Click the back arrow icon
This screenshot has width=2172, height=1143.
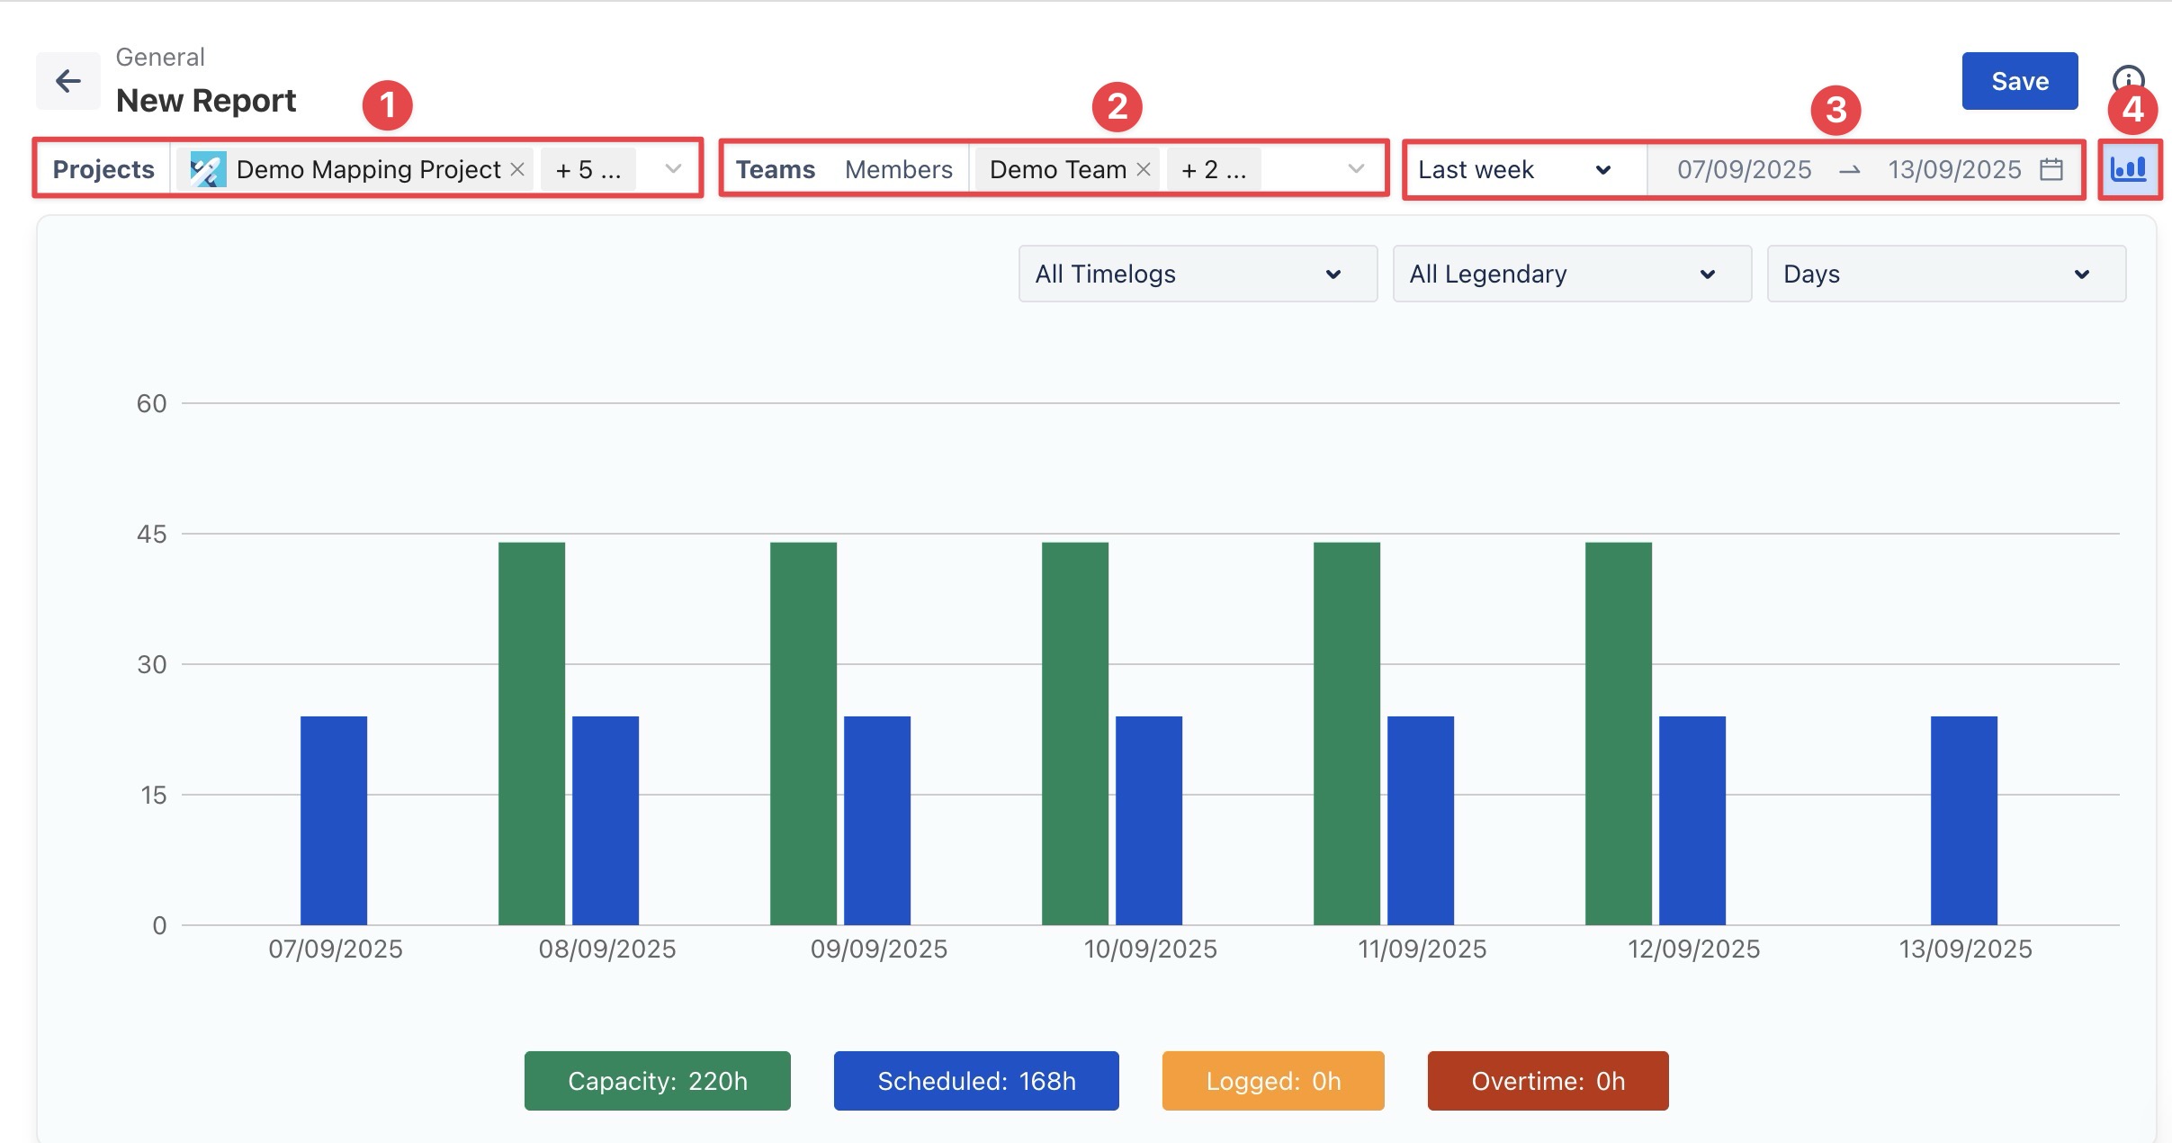coord(68,81)
